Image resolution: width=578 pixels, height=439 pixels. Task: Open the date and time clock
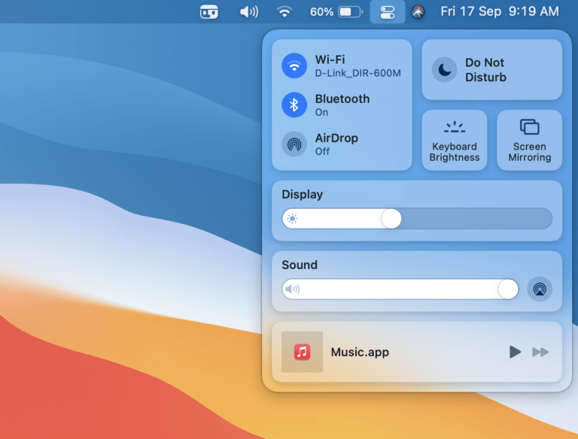pyautogui.click(x=500, y=11)
